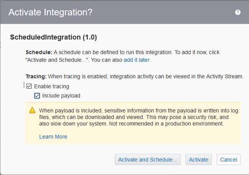
Task: Open the Learn More link
Action: [53, 137]
